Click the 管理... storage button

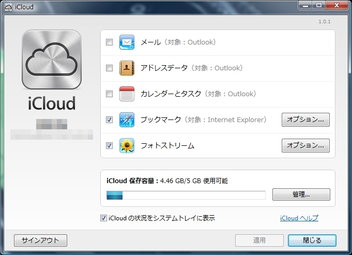tap(301, 194)
